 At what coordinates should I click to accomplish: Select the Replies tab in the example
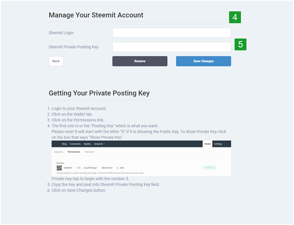pos(87,144)
